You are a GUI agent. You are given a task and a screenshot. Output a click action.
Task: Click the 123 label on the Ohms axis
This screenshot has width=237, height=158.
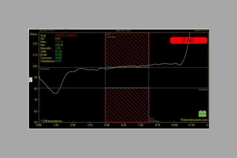click(35, 44)
